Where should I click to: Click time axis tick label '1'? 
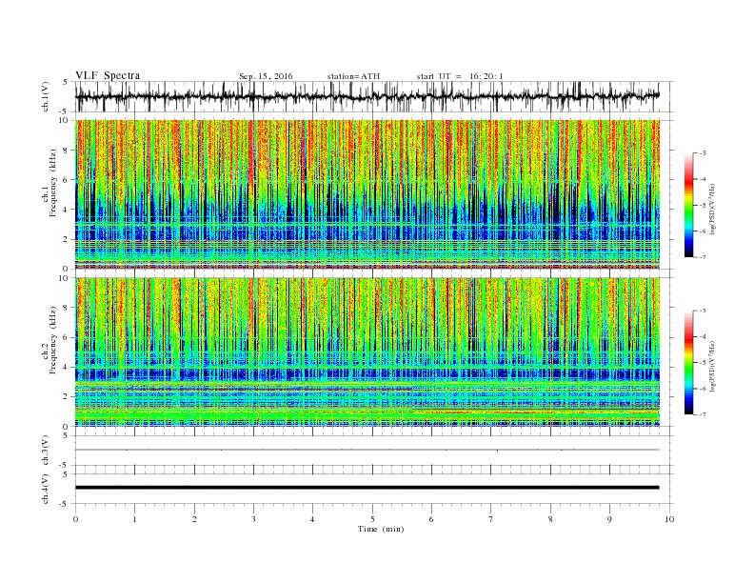(134, 519)
